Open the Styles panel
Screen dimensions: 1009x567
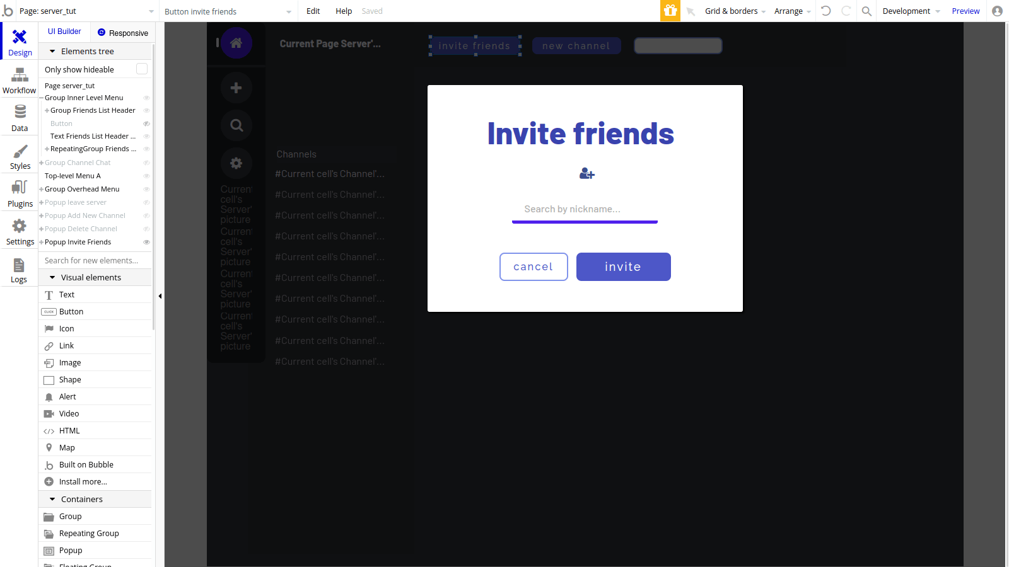click(19, 156)
